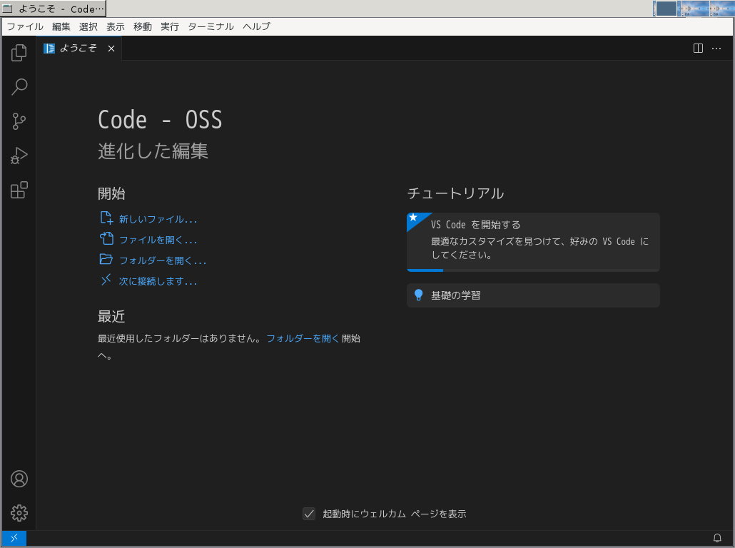The width and height of the screenshot is (735, 548).
Task: Open the 移動 menu
Action: [x=143, y=26]
